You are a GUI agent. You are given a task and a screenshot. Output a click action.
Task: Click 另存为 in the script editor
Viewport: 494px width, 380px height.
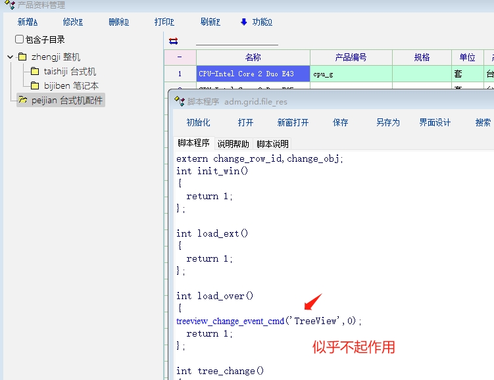click(387, 122)
